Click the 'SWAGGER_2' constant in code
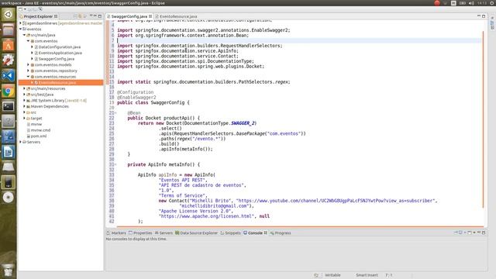The height and width of the screenshot is (279, 496). point(243,123)
